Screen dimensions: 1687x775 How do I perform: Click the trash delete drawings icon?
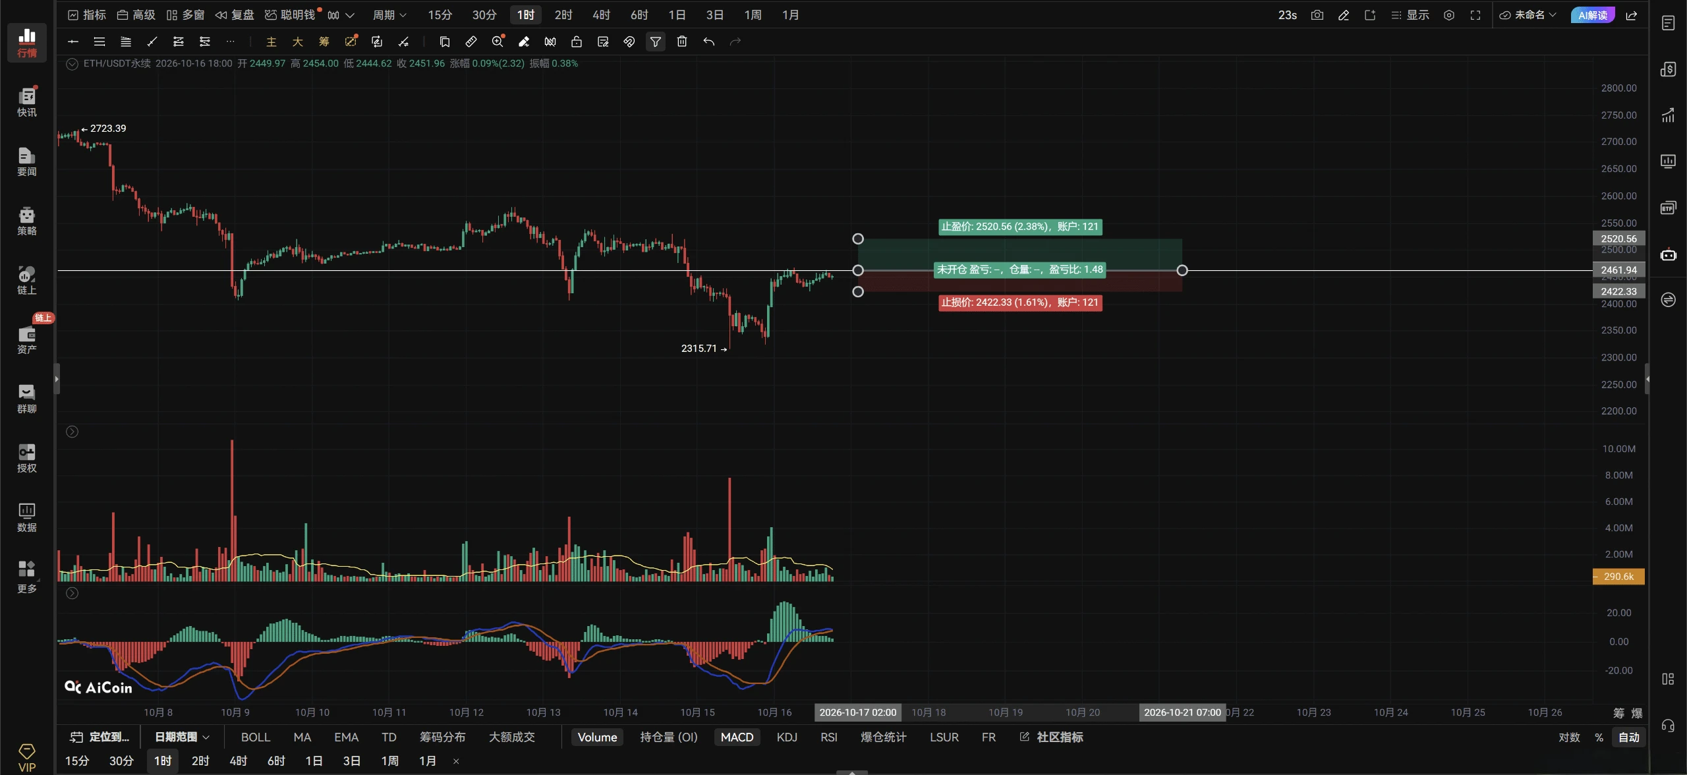point(682,42)
